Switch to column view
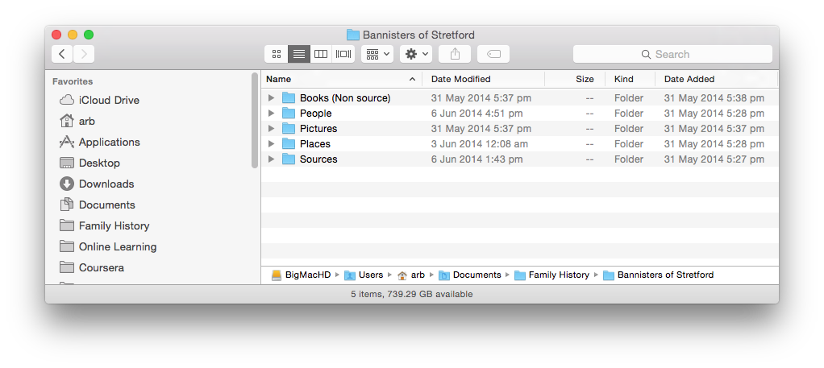Viewport: 824px width, 368px height. pos(321,54)
